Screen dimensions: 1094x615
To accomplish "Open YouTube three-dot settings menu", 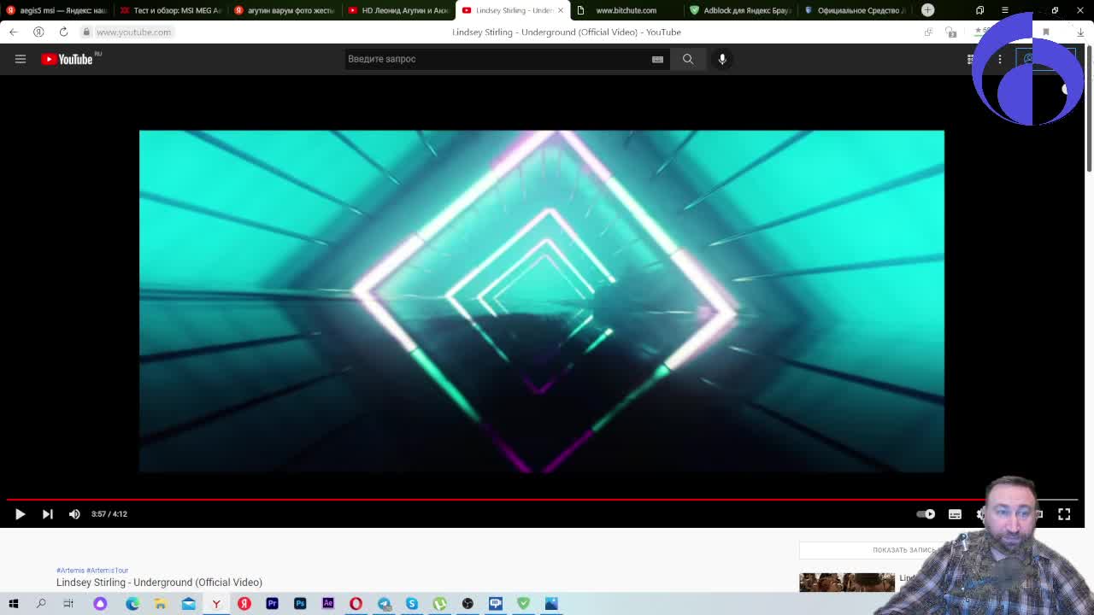I will pos(999,59).
